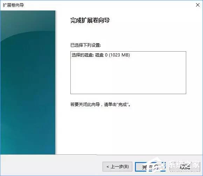Click the 完成 button to finish wizard
Screen dimensions: 203x176
click(x=150, y=167)
